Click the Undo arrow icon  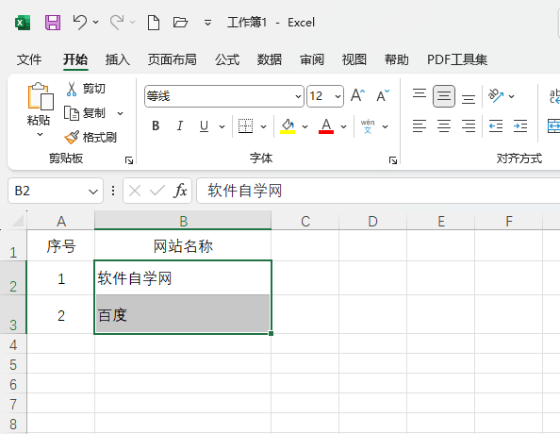[79, 22]
